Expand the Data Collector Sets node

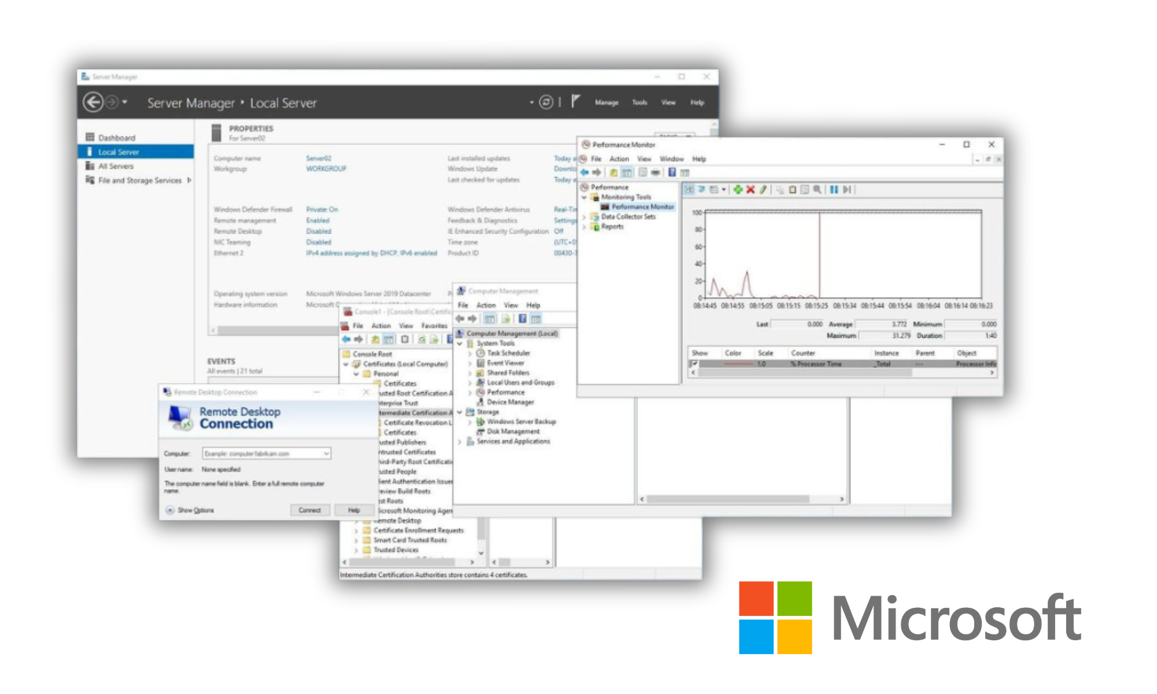584,217
